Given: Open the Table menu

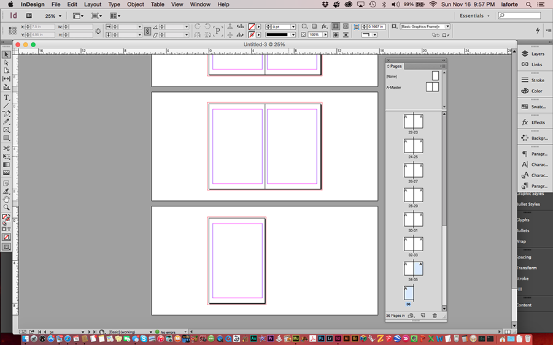Looking at the screenshot, I should (x=158, y=4).
